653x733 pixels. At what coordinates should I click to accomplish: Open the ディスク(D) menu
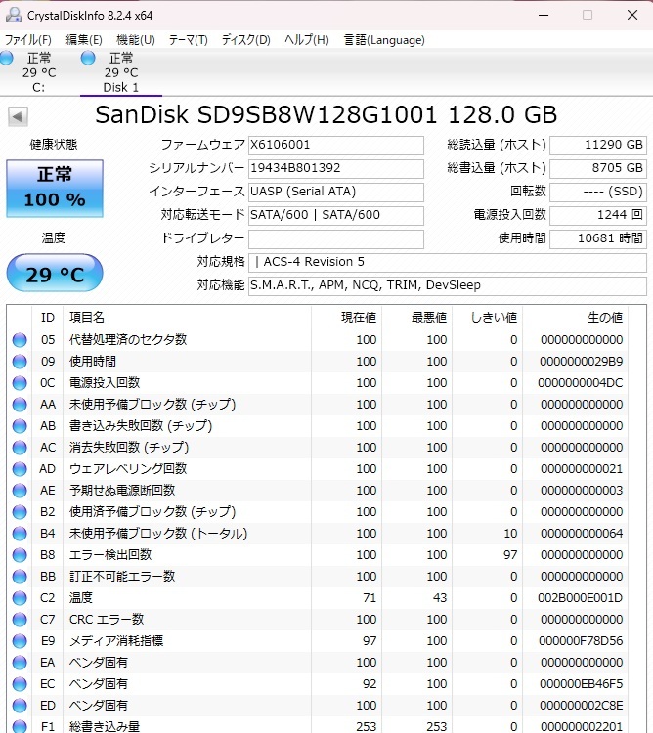pos(246,40)
